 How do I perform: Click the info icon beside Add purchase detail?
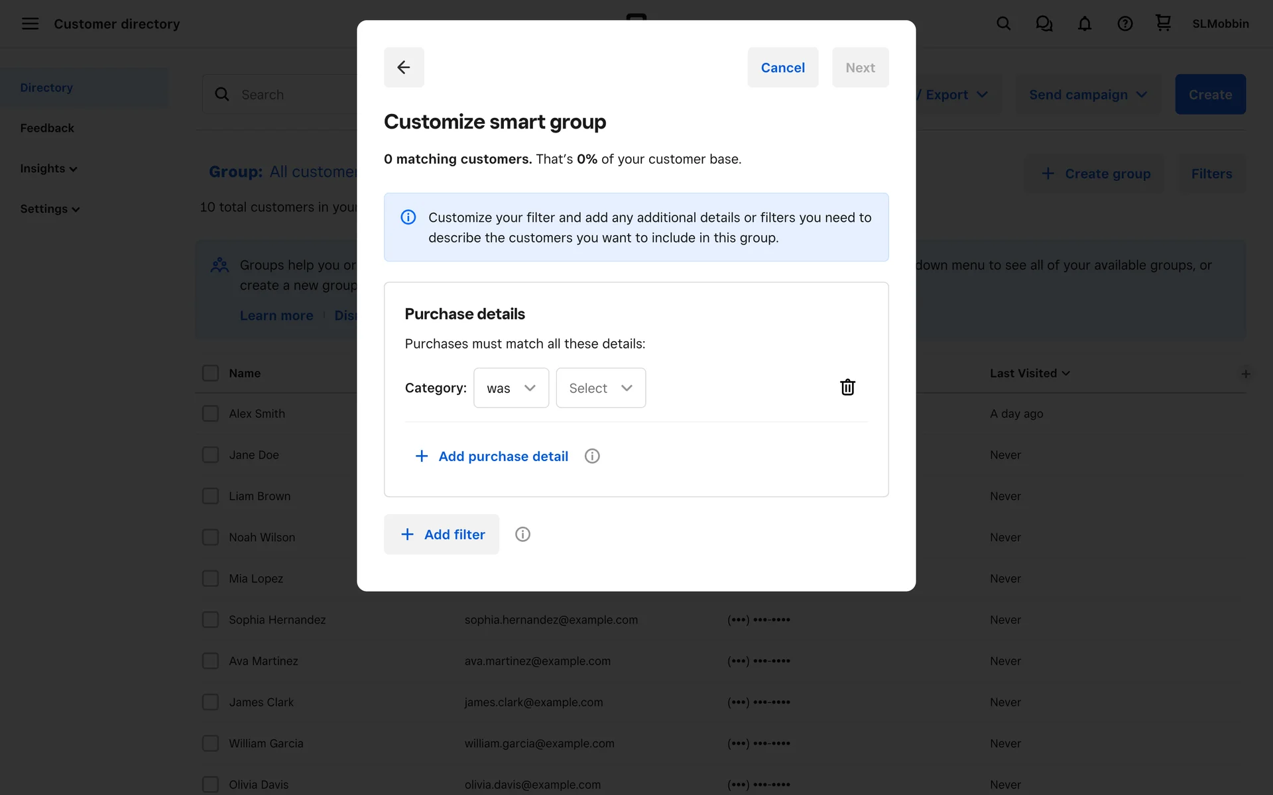point(592,456)
